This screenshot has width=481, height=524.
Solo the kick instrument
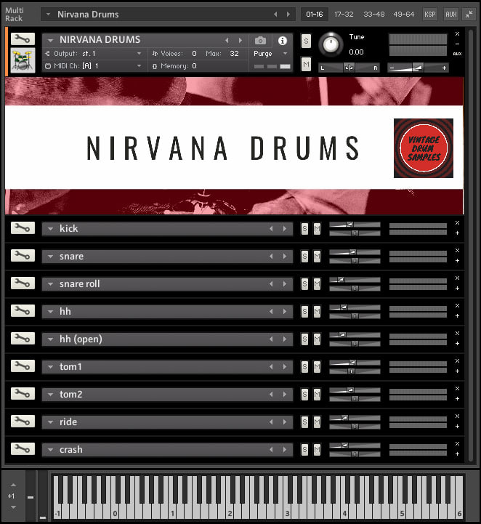[304, 229]
